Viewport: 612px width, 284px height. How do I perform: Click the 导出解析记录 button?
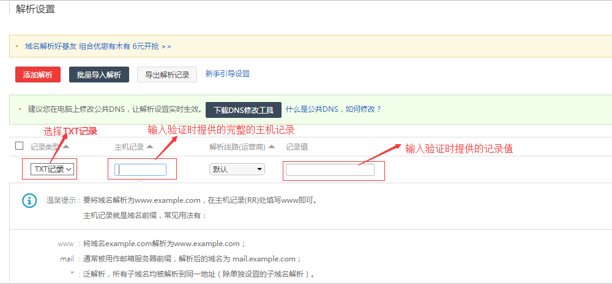point(167,75)
